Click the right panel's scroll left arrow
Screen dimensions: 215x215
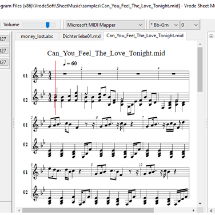coord(211,210)
